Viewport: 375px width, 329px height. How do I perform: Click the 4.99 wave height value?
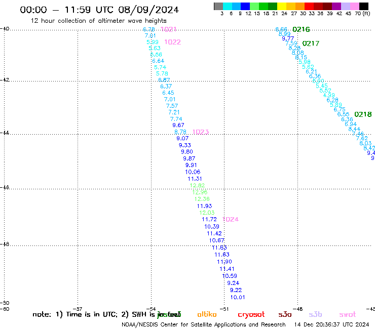point(329,95)
